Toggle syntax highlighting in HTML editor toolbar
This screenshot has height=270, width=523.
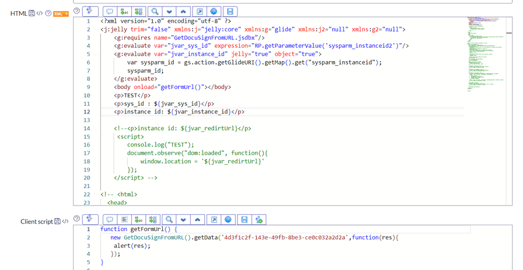tap(90, 11)
